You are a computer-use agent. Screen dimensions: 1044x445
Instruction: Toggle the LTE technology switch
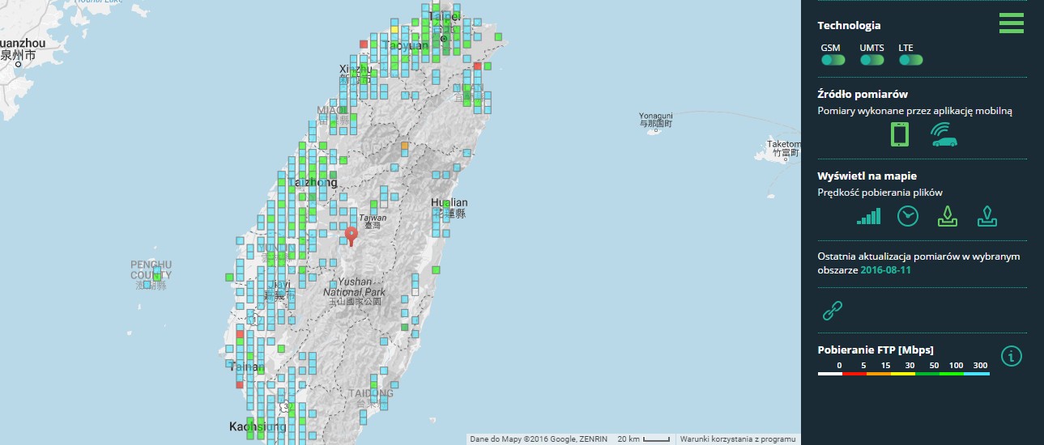[x=910, y=60]
